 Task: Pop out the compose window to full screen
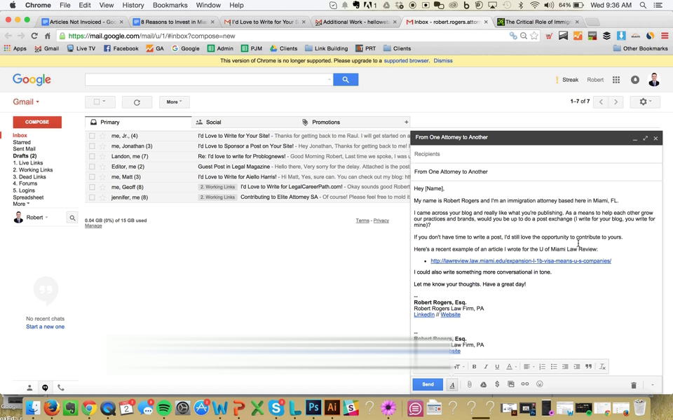[x=645, y=138]
